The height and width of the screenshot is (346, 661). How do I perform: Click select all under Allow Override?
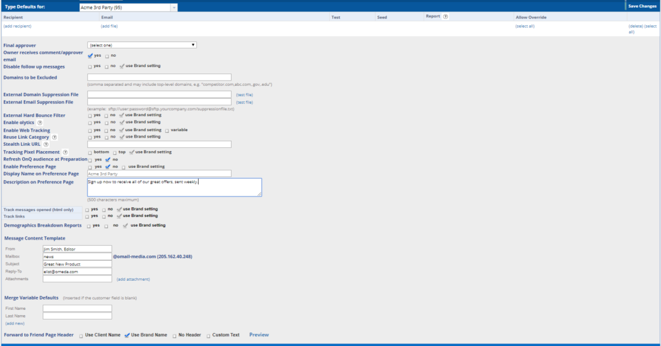pyautogui.click(x=525, y=26)
